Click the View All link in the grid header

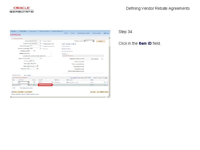coord(83,78)
